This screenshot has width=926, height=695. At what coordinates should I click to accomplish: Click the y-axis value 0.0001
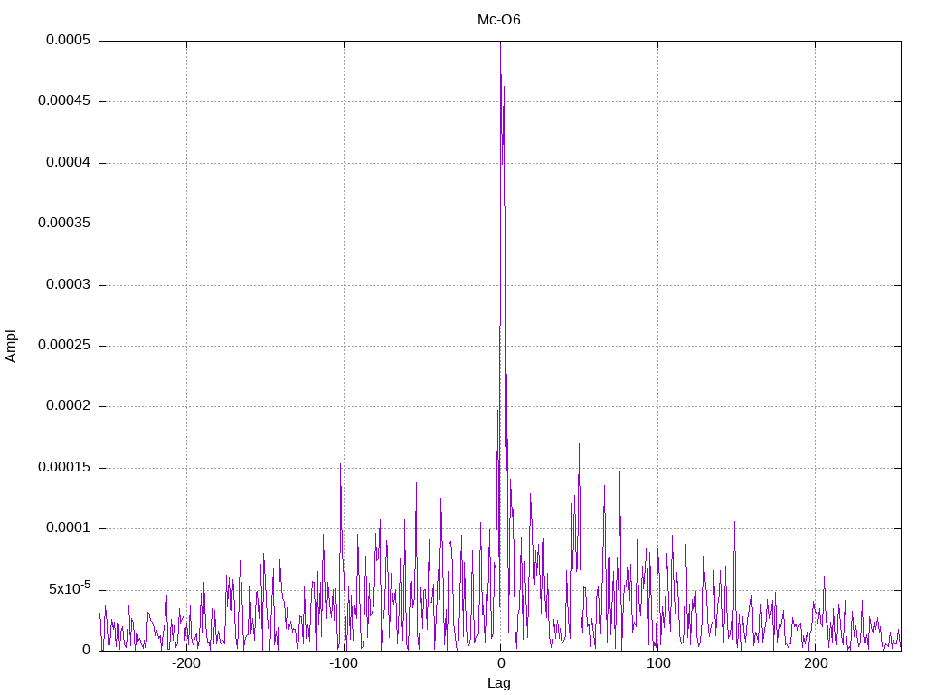coord(69,528)
